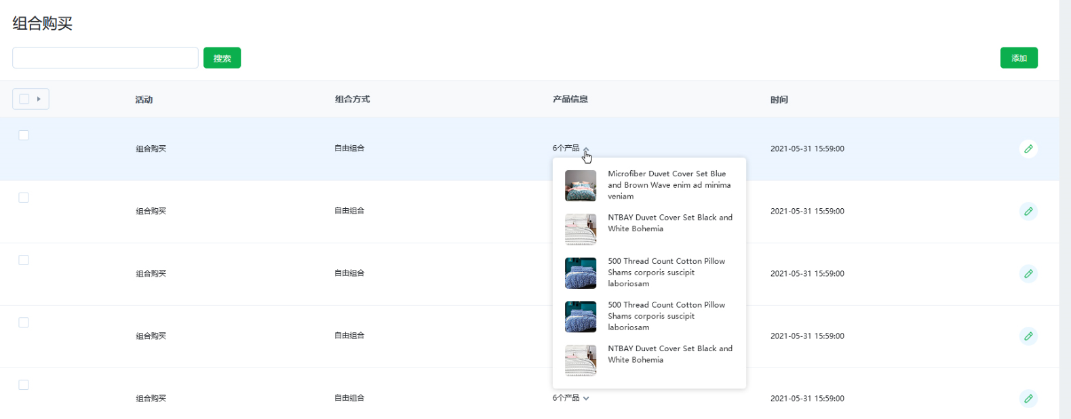Screen dimensions: 1071x419
Task: Tick the checkbox in the second row
Action: click(x=24, y=198)
